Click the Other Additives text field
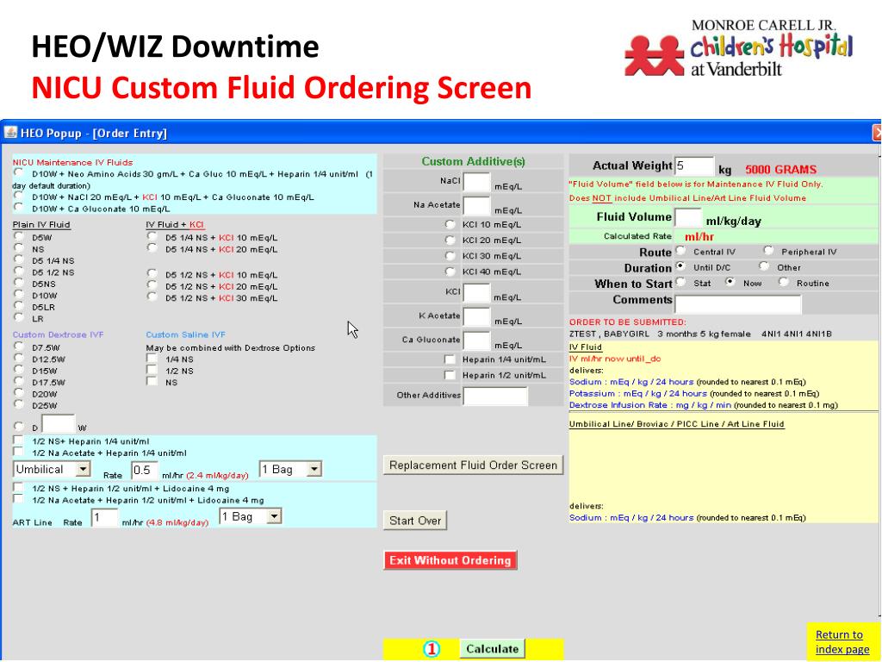This screenshot has height=662, width=882. coord(495,396)
